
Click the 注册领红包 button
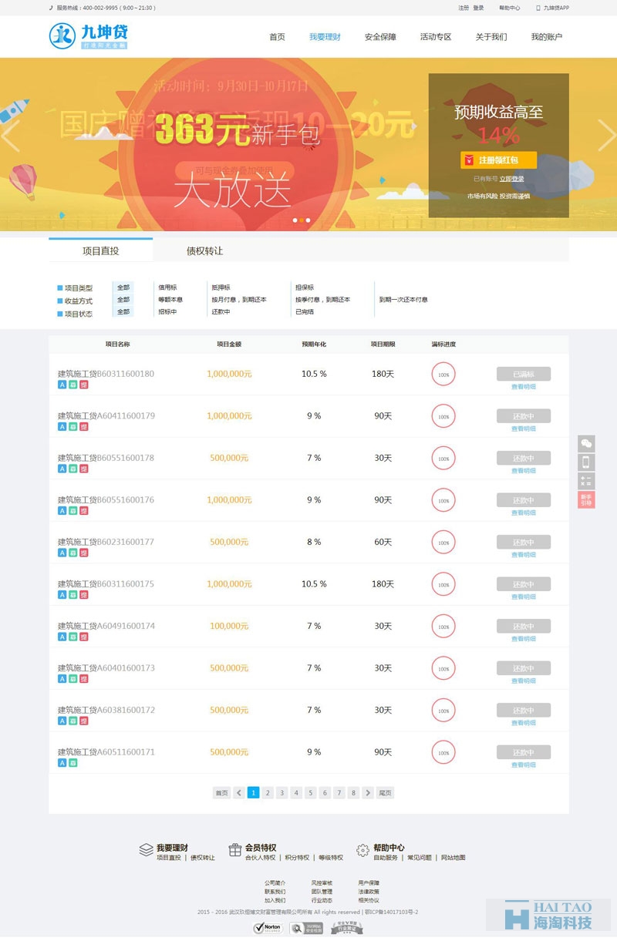click(498, 160)
